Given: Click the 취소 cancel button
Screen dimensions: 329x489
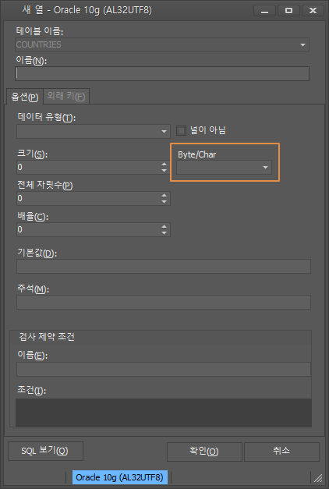Looking at the screenshot, I should tap(281, 452).
